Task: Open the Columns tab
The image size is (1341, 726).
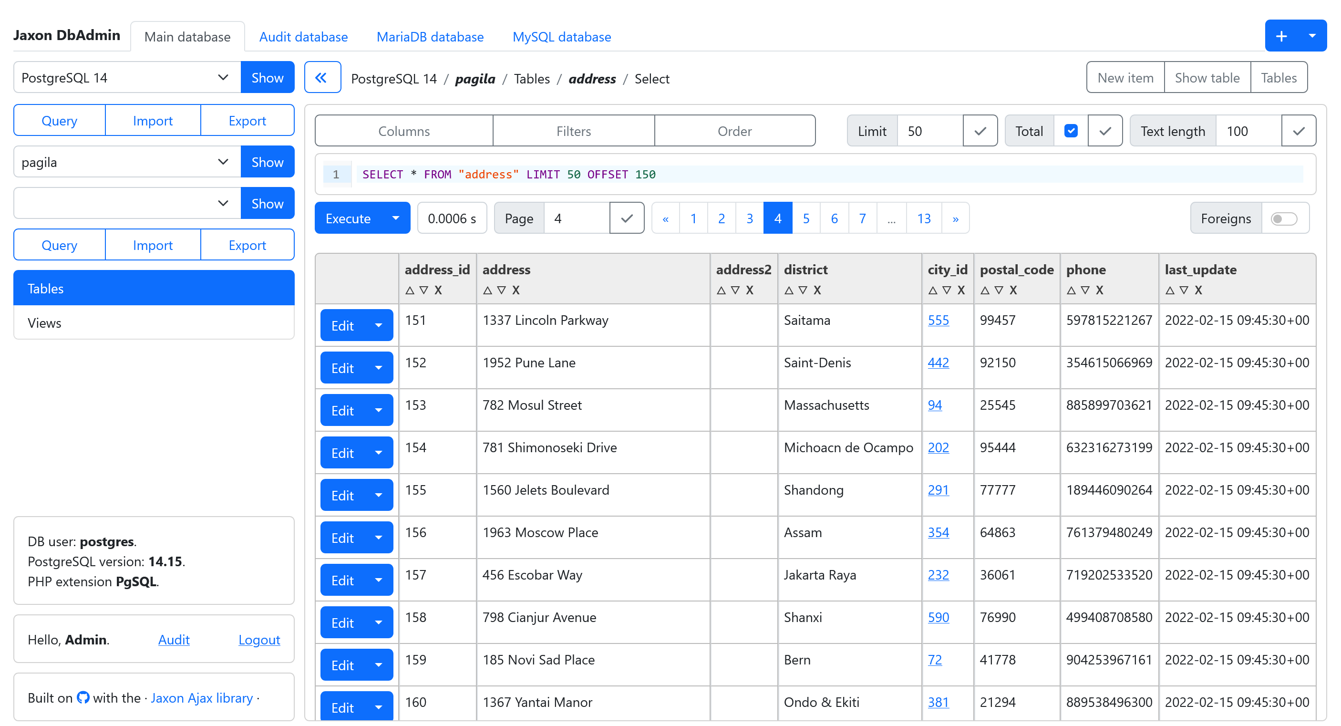Action: pyautogui.click(x=404, y=131)
